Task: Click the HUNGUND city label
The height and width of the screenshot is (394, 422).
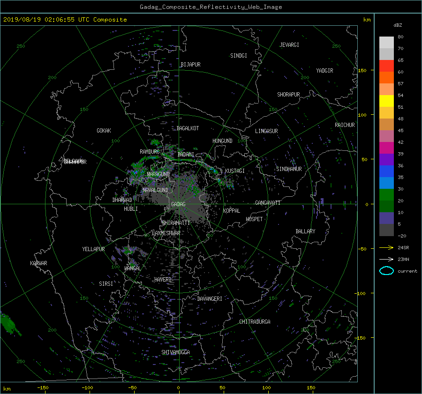Action: [x=222, y=141]
